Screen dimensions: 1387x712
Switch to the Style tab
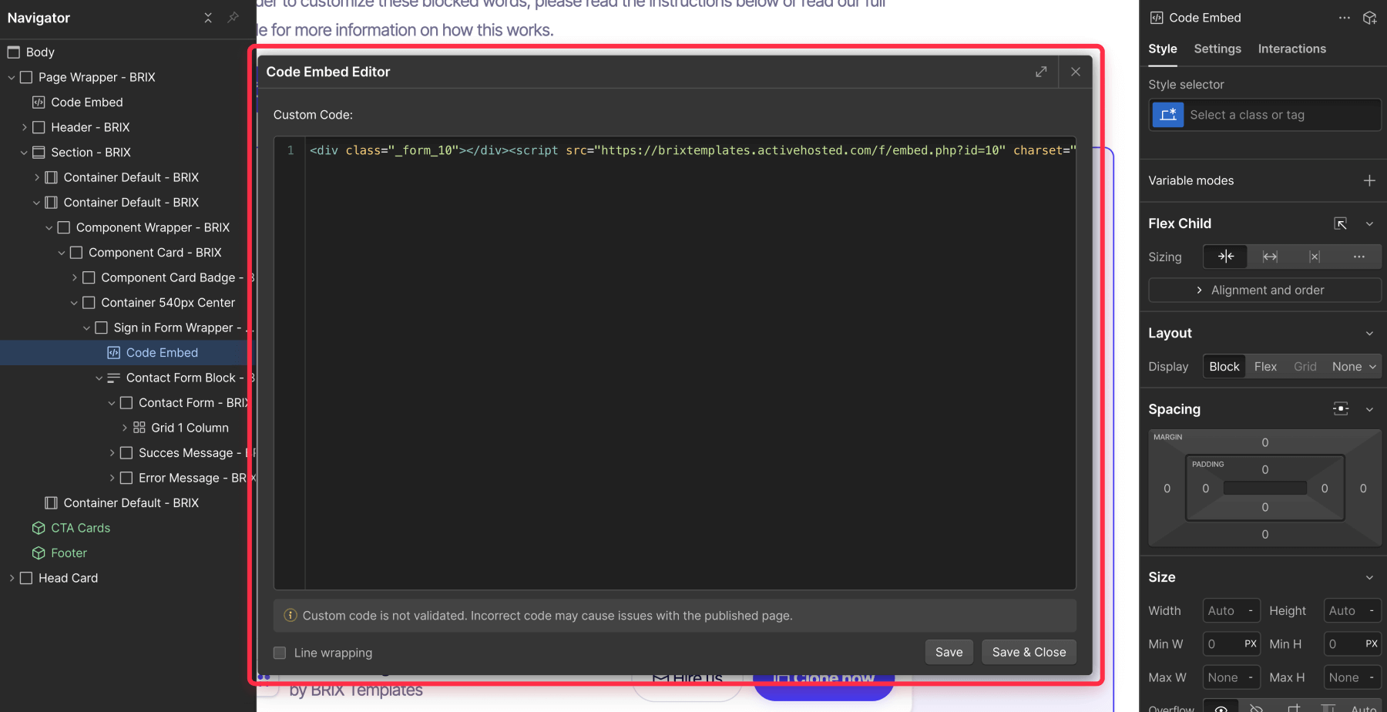(1162, 49)
